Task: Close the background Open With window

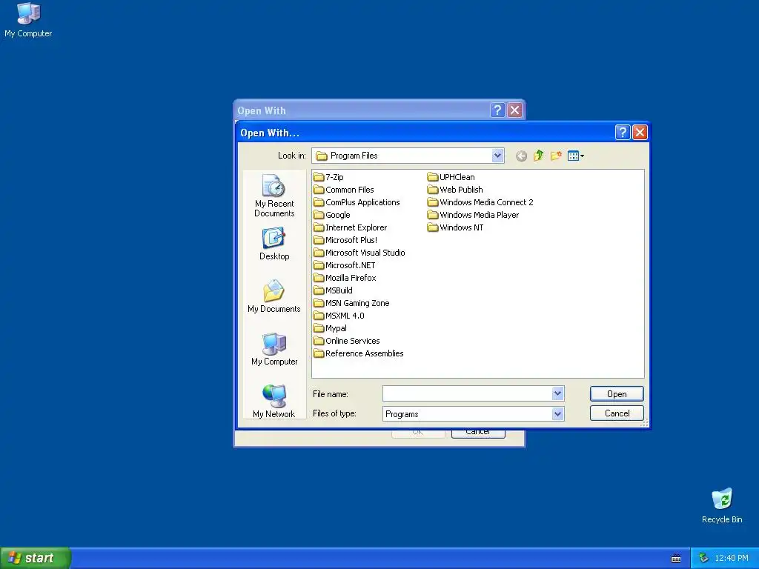Action: pos(514,110)
